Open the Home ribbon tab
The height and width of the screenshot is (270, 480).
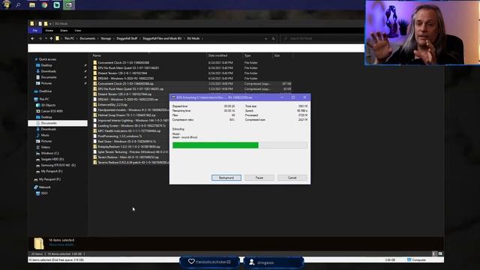point(49,31)
